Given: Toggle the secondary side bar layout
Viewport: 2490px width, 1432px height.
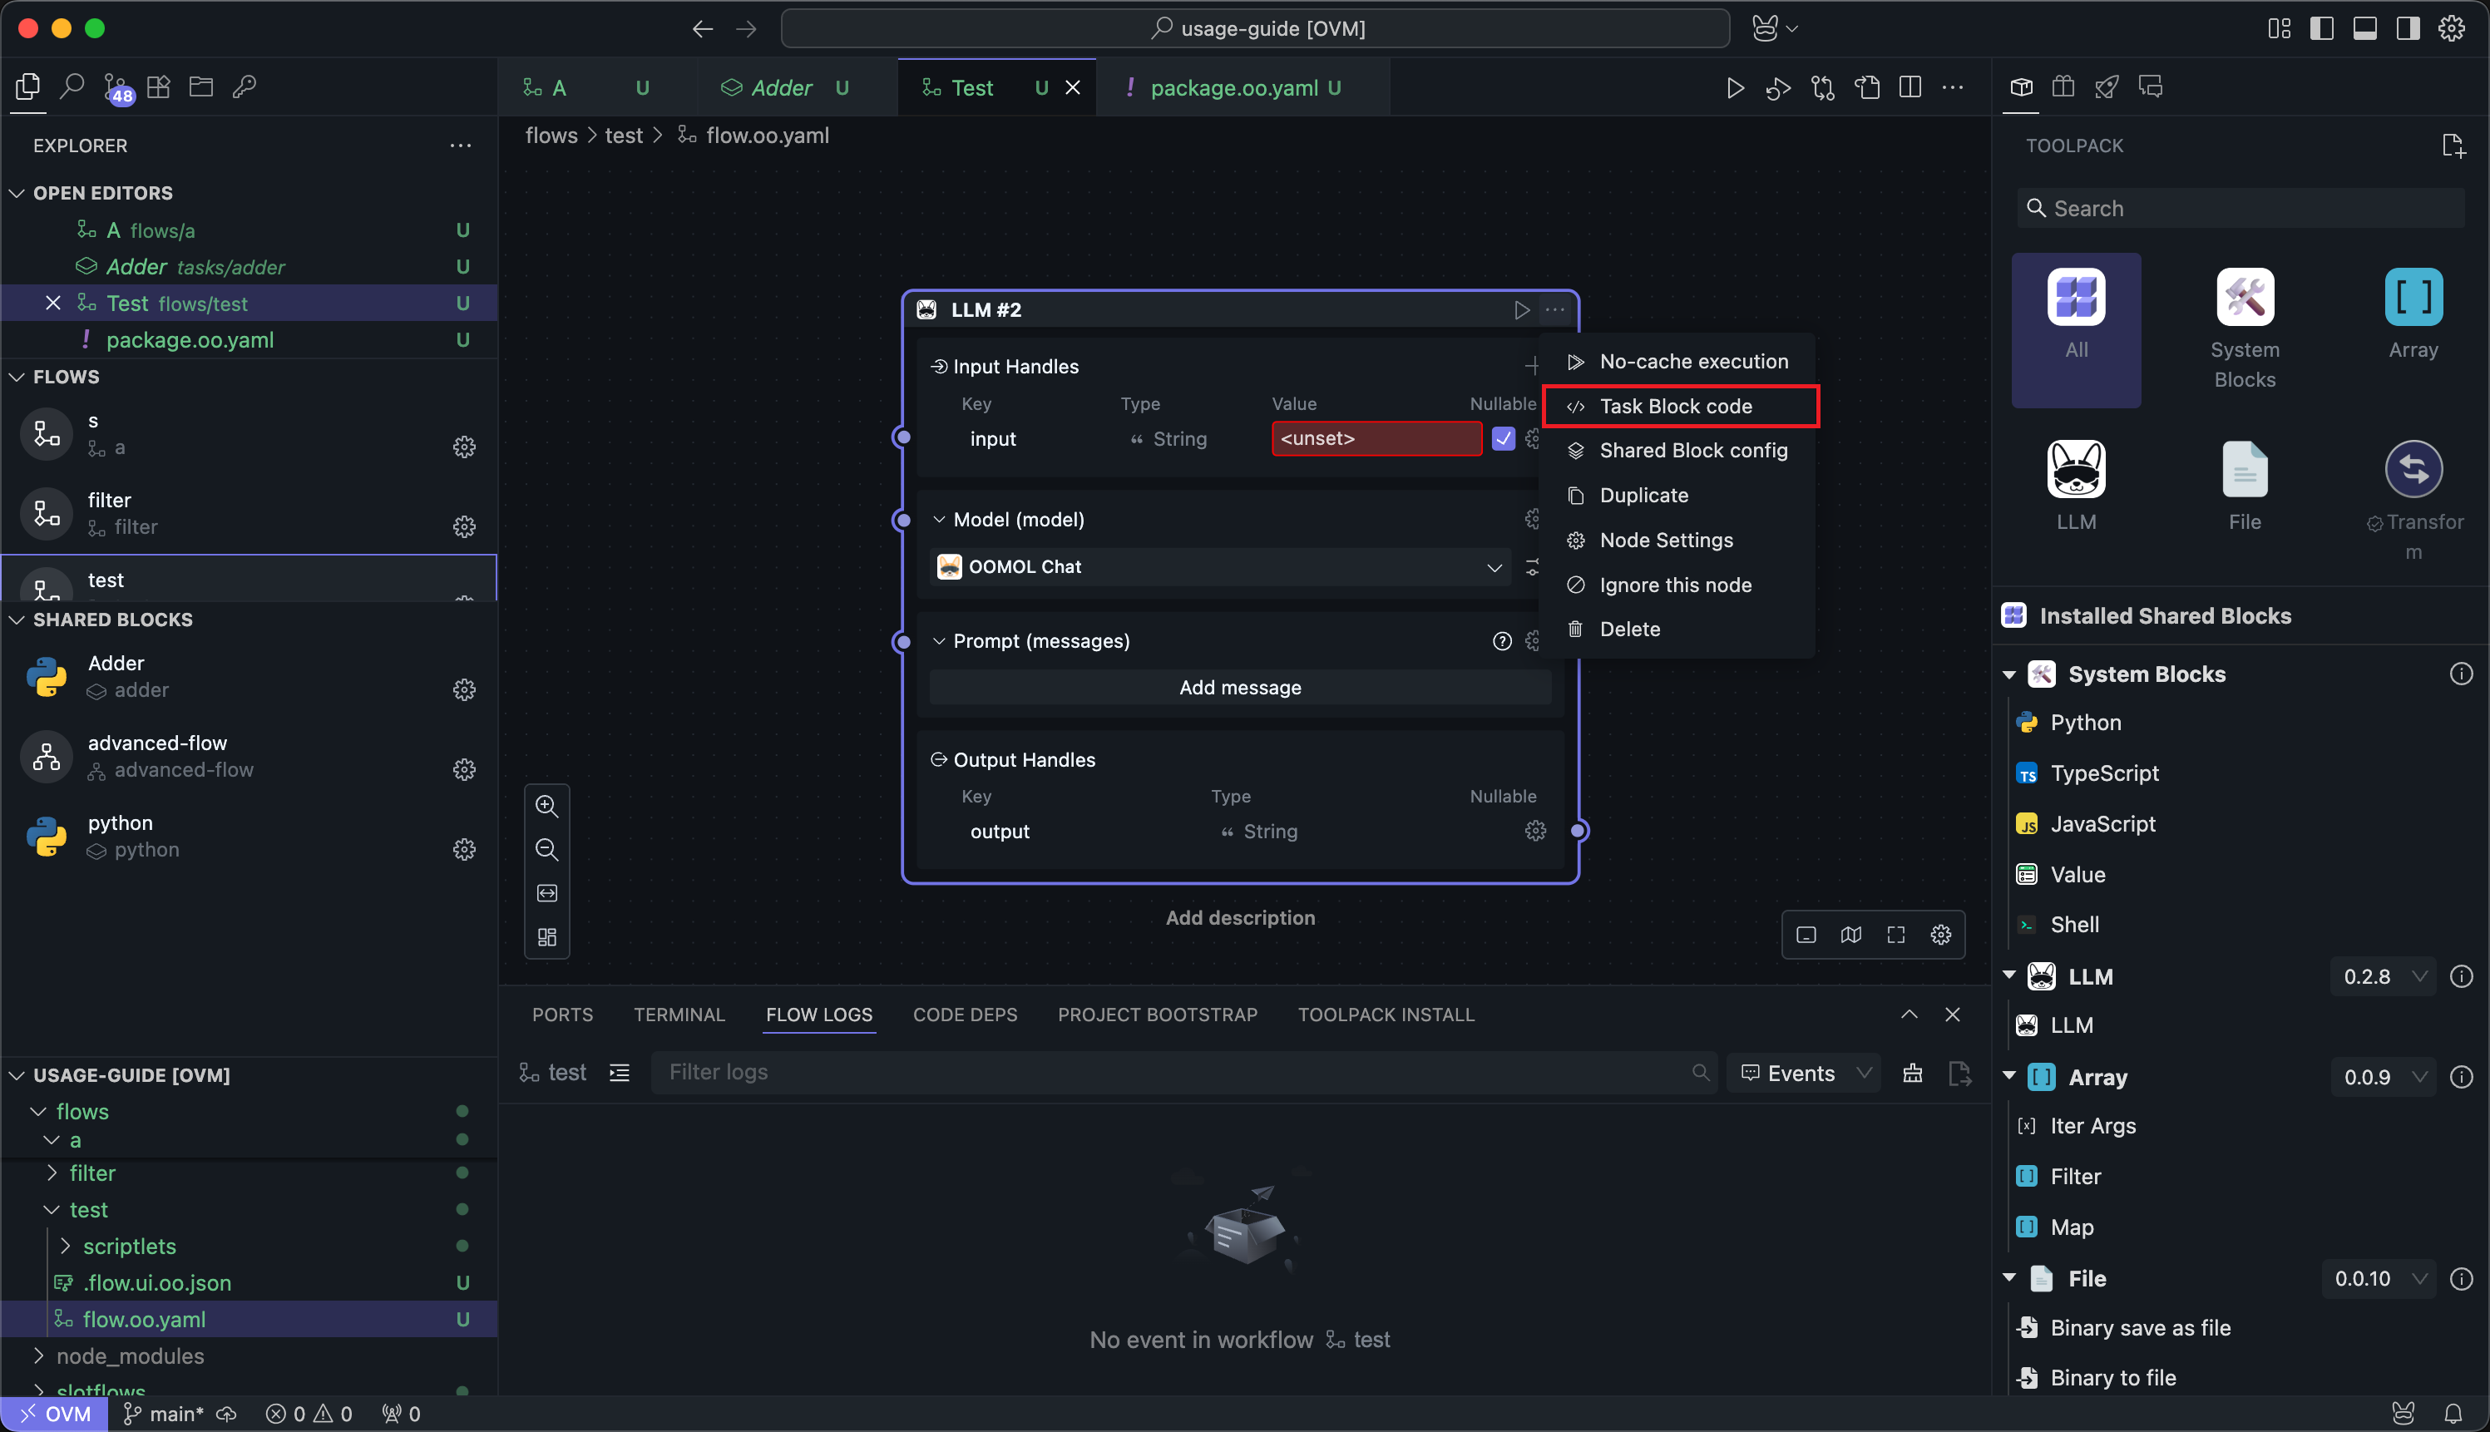Looking at the screenshot, I should [x=2408, y=28].
